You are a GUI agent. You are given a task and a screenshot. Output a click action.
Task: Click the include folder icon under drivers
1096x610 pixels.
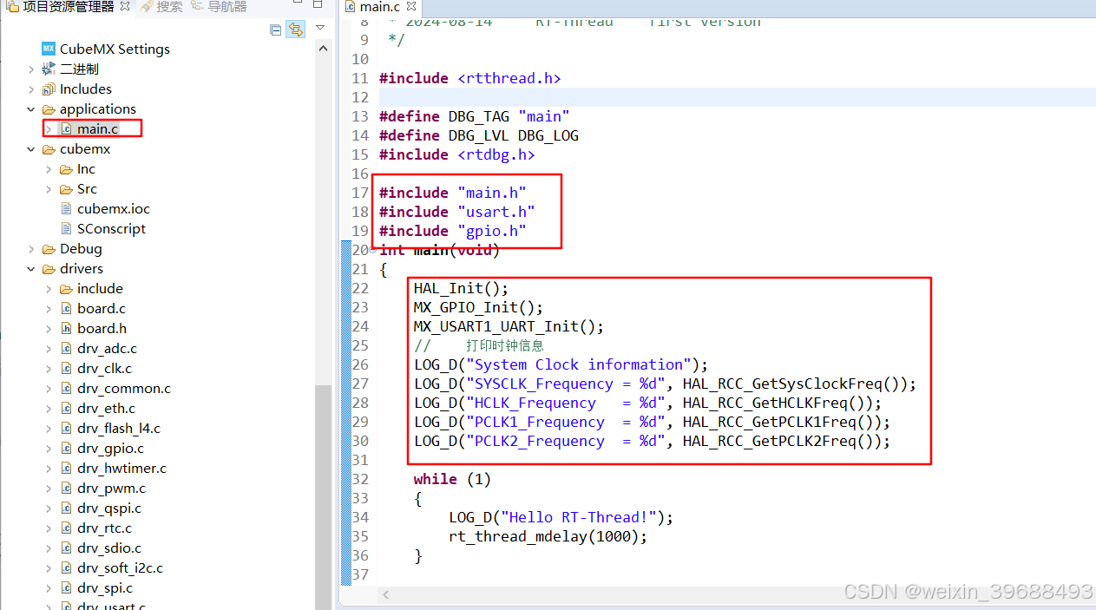(x=66, y=288)
